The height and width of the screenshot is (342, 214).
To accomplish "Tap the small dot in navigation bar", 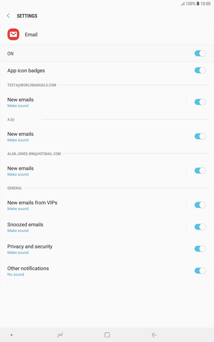I will coord(11,335).
